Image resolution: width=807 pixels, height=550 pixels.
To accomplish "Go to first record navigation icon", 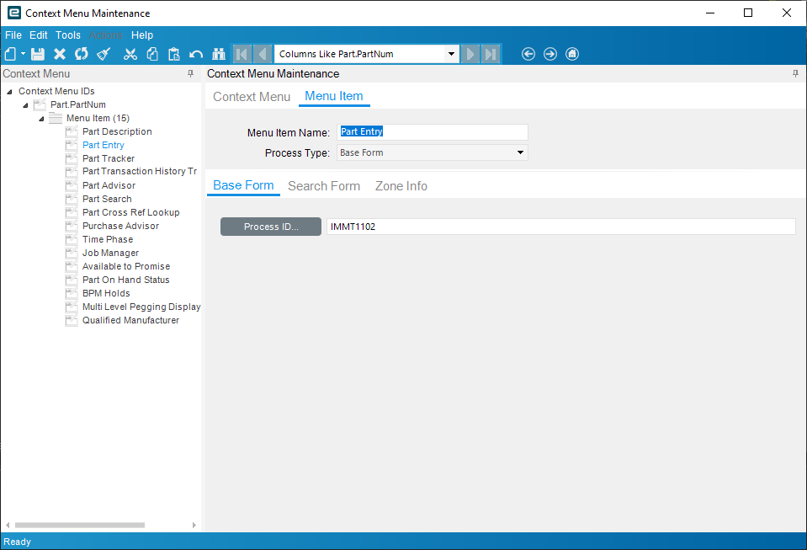I will [x=242, y=54].
